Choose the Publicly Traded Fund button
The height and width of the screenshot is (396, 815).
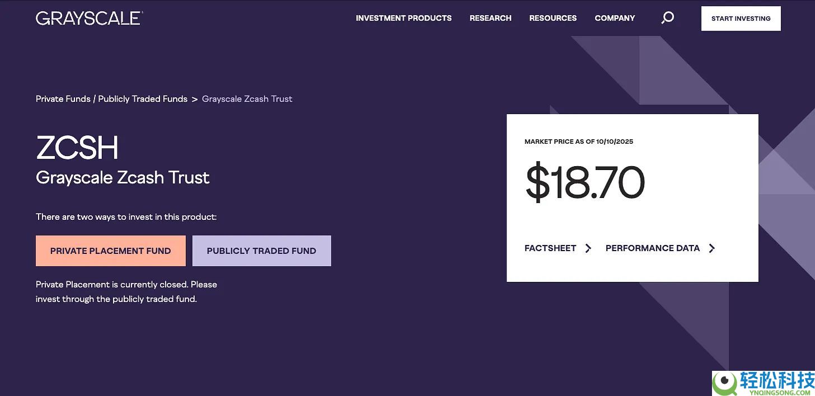pos(261,251)
